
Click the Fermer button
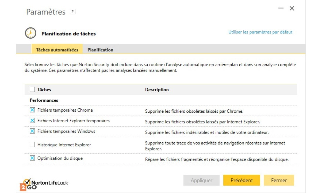(279, 180)
